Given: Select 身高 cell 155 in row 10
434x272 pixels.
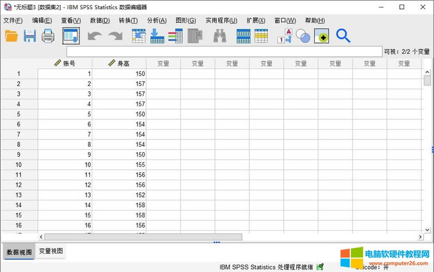Looking at the screenshot, I should [119, 165].
